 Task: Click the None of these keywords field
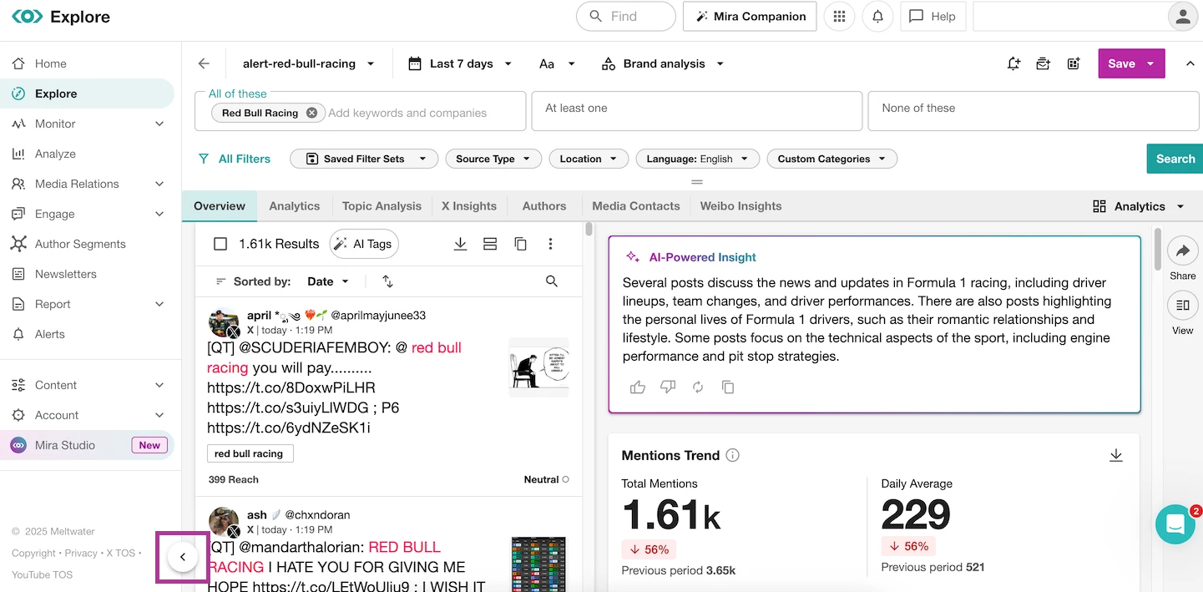[1034, 111]
